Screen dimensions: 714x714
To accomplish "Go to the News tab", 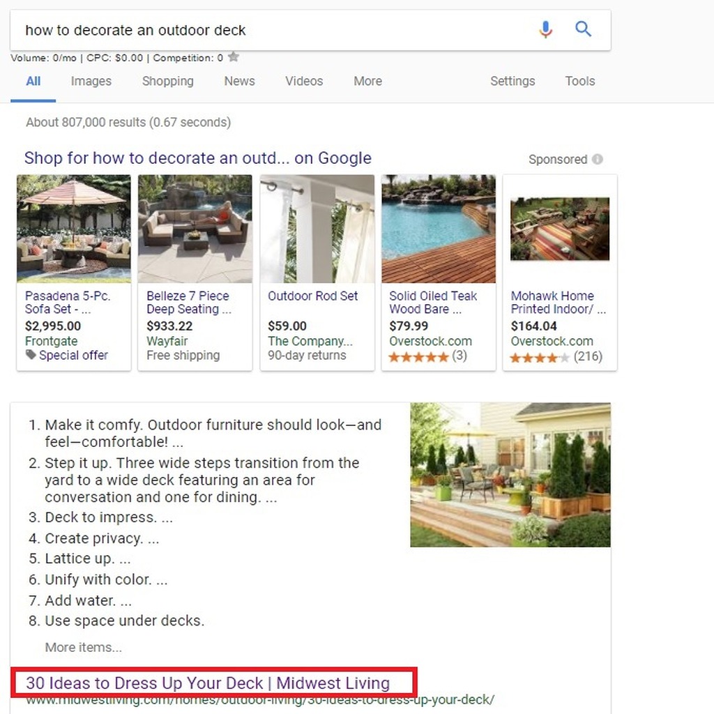I will tap(240, 81).
